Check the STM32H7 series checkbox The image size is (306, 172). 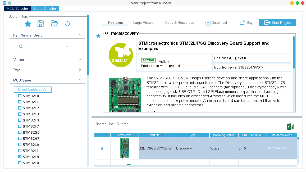pos(20,138)
